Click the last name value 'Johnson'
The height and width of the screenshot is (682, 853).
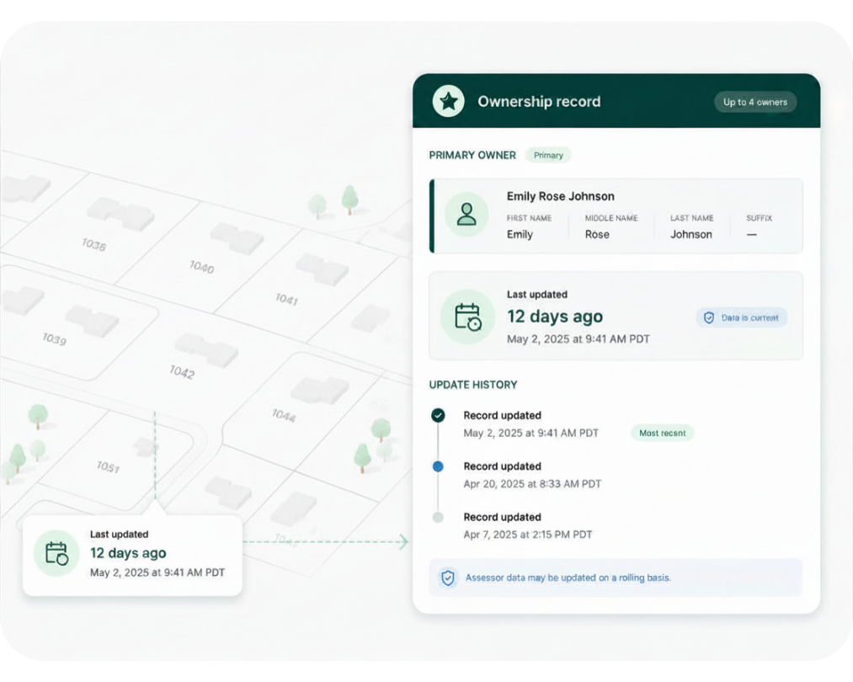point(690,234)
